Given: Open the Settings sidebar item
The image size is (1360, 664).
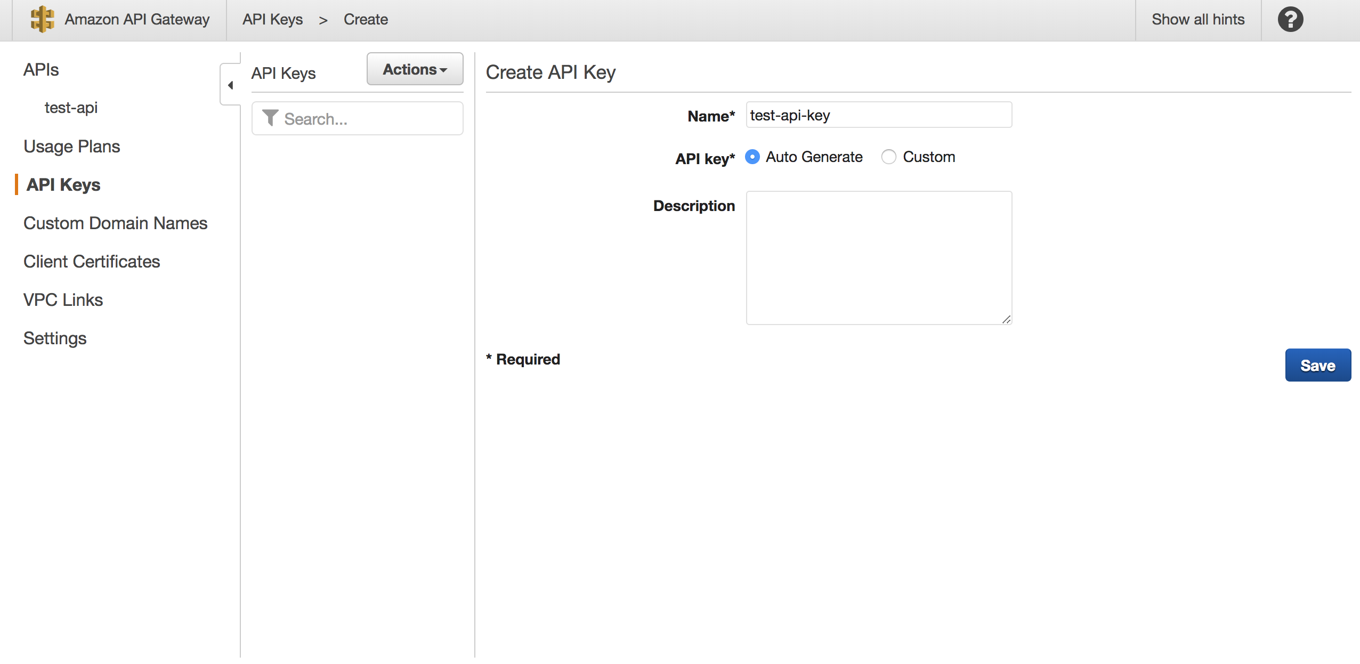Looking at the screenshot, I should click(x=55, y=338).
